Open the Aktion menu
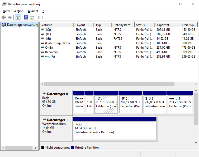The image size is (199, 157). [x=19, y=11]
